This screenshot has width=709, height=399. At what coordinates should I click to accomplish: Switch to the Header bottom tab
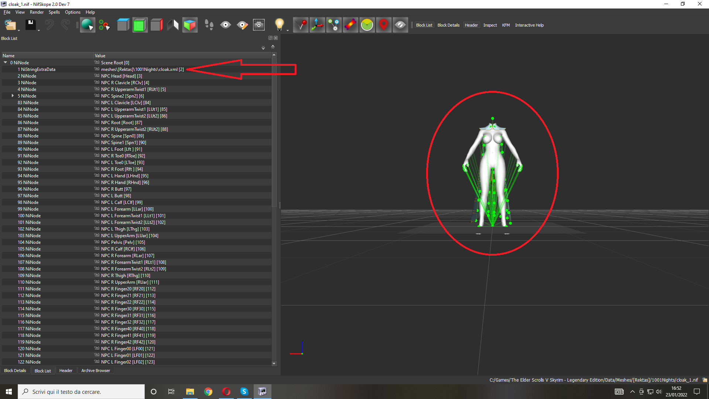66,371
